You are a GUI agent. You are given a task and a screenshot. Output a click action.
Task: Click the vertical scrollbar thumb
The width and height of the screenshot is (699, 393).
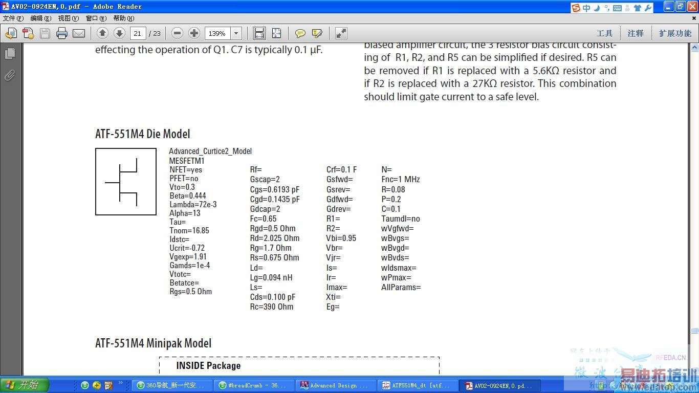pyautogui.click(x=694, y=331)
